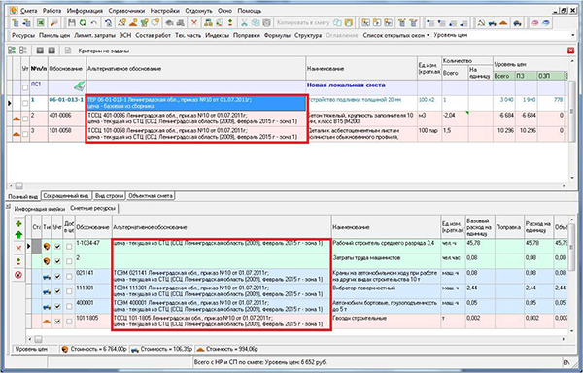Click the Состав работ button
This screenshot has height=373, width=583.
pos(153,35)
